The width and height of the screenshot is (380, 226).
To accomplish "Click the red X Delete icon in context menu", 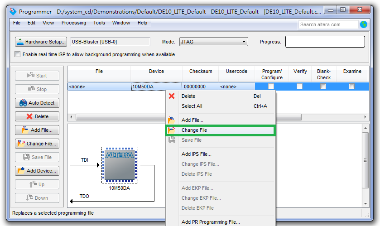I will pyautogui.click(x=172, y=96).
